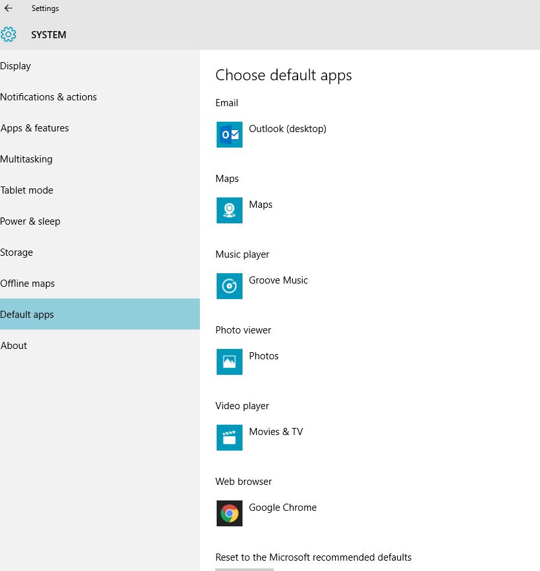Click the Maps app icon

point(229,210)
